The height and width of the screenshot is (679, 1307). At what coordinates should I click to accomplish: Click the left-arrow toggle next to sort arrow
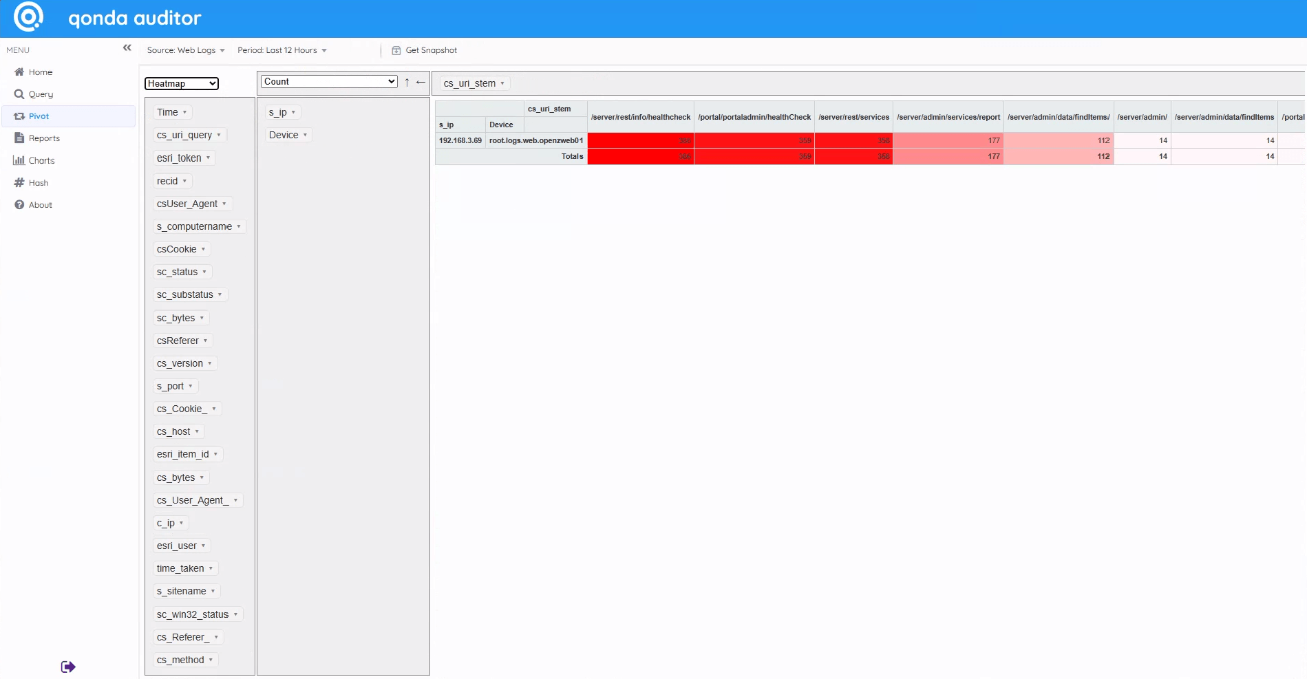click(421, 82)
